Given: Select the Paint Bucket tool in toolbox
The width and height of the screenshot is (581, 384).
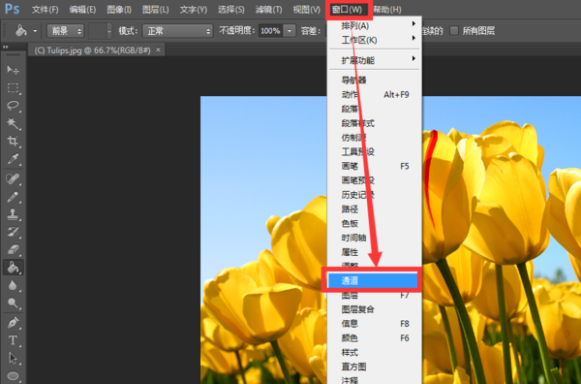Looking at the screenshot, I should tap(13, 267).
